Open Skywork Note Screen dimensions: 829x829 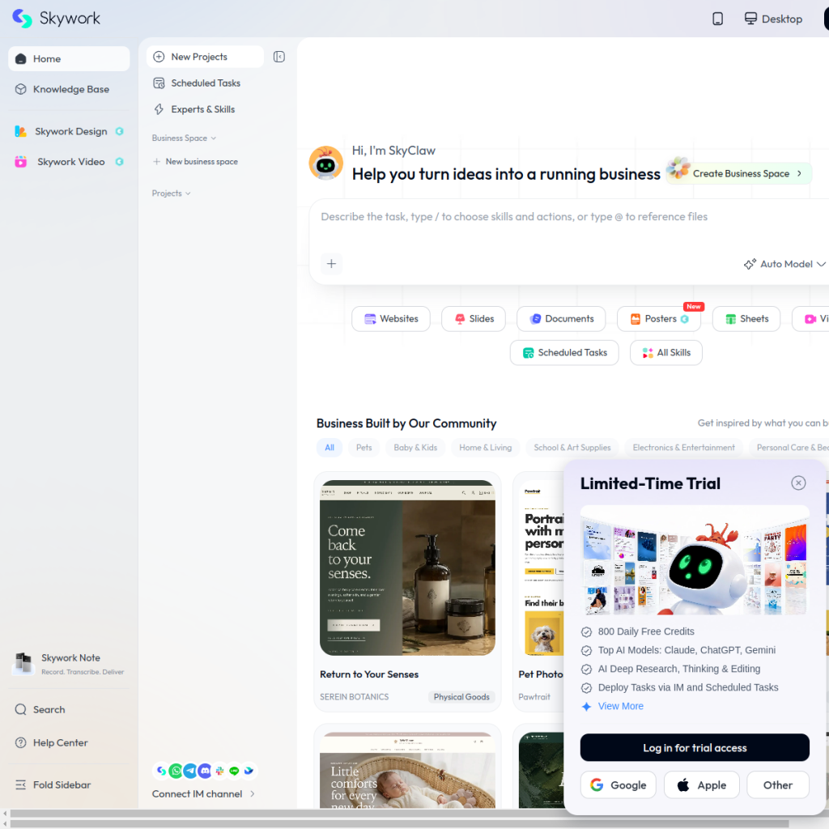coord(69,664)
